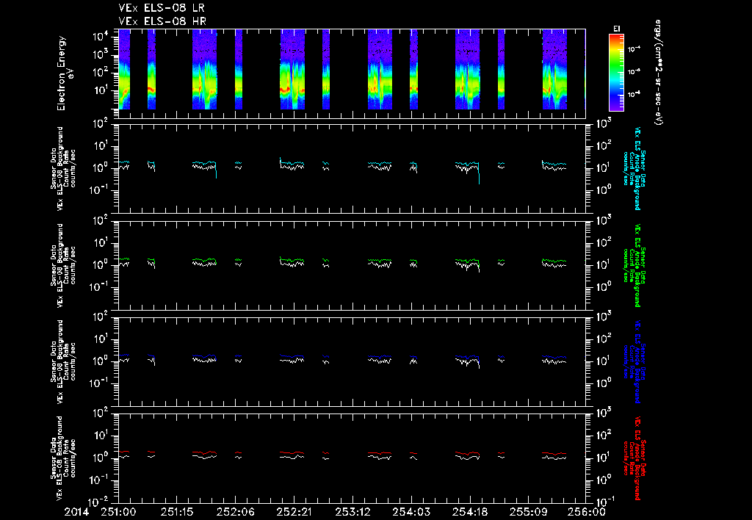The image size is (752, 520).
Task: Click the '2014' year label on the time axis
Action: point(76,513)
